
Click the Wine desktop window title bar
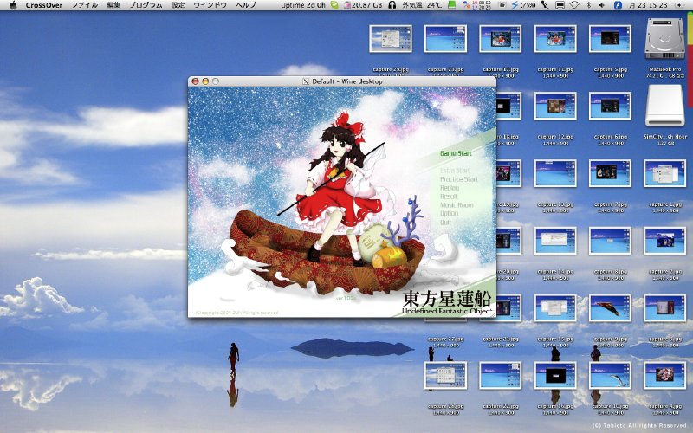pyautogui.click(x=341, y=81)
